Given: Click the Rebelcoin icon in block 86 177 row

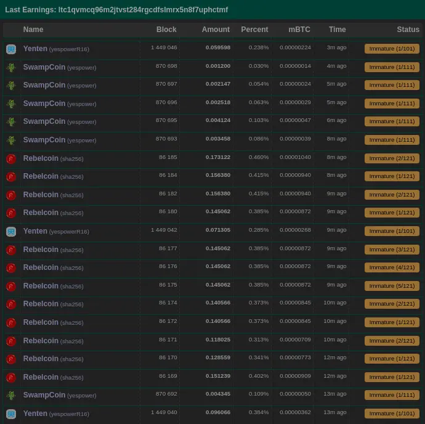Looking at the screenshot, I should pyautogui.click(x=11, y=250).
